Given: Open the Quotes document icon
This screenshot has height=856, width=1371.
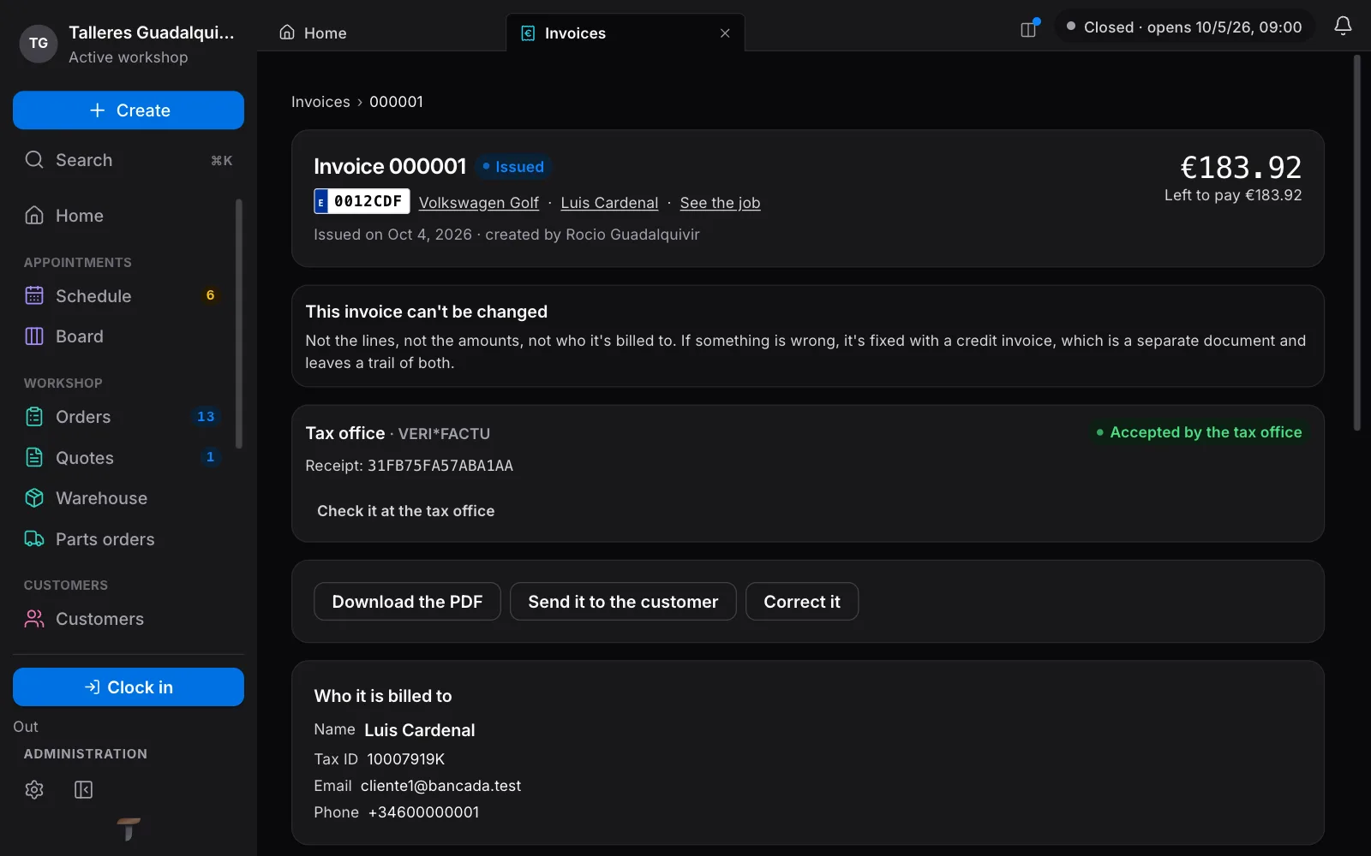Looking at the screenshot, I should [x=34, y=458].
